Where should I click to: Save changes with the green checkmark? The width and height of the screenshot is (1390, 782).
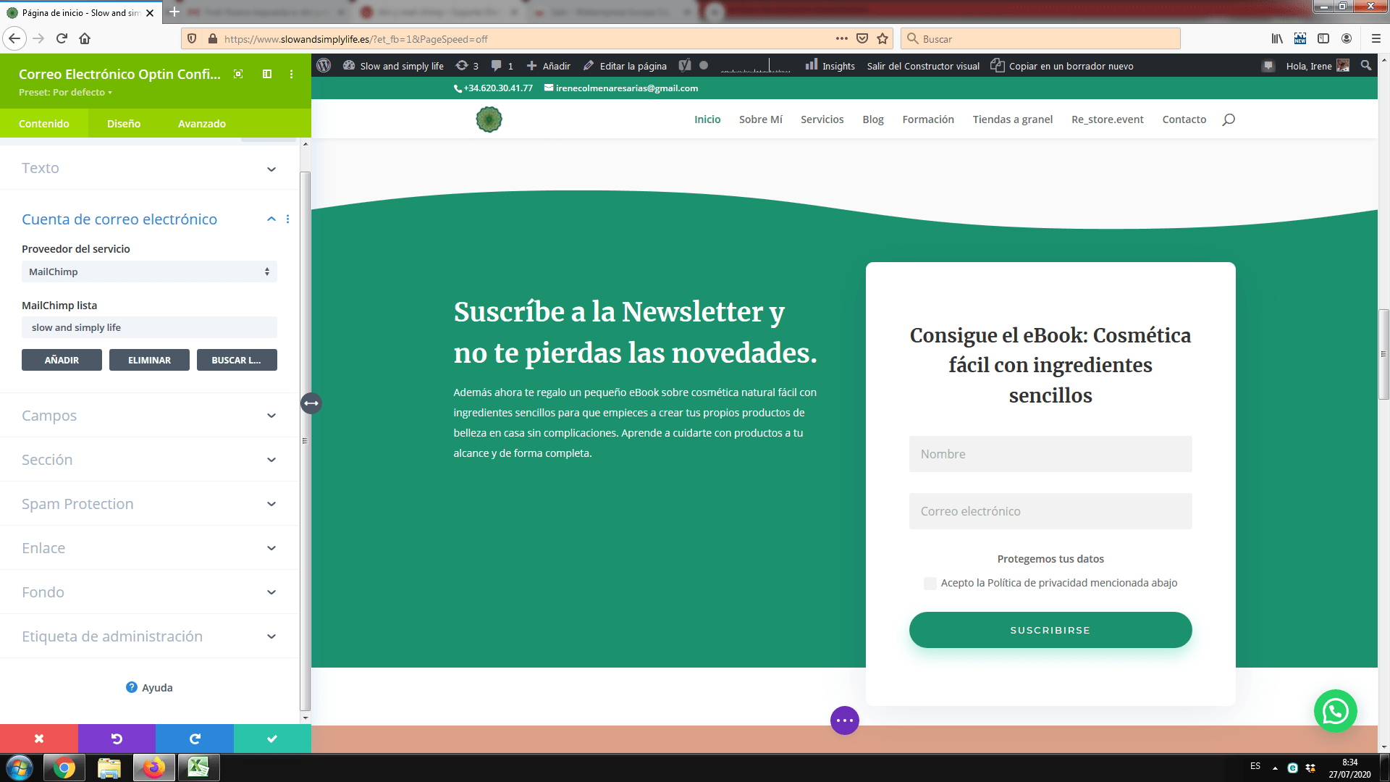click(272, 739)
